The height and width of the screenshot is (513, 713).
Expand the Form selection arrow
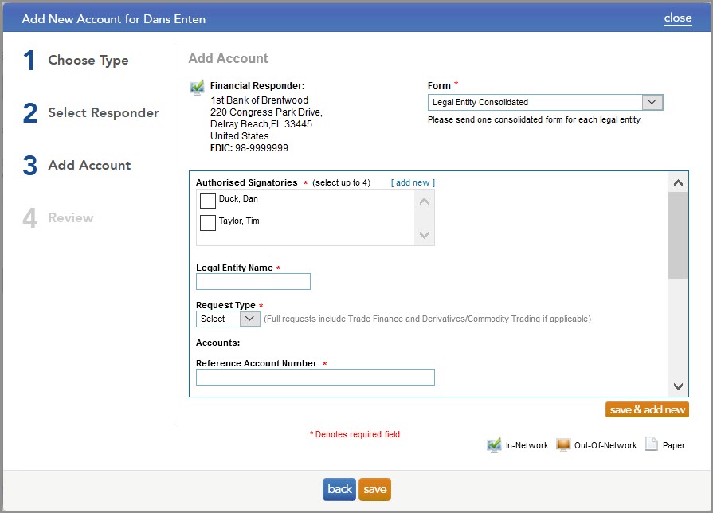click(x=652, y=102)
